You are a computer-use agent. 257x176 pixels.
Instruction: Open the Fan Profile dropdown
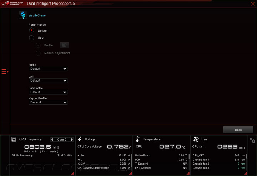(x=48, y=92)
